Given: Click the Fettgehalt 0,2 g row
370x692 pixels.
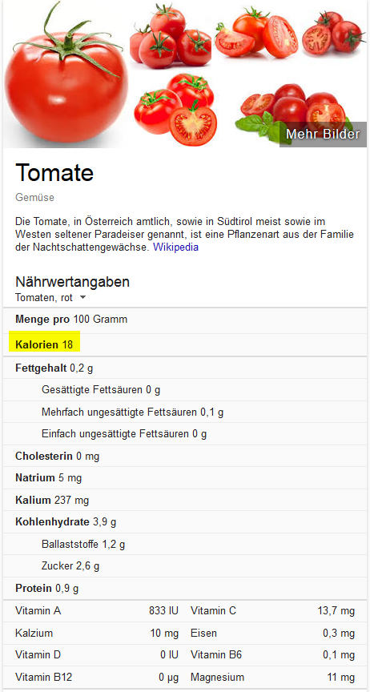Looking at the screenshot, I should coord(185,368).
